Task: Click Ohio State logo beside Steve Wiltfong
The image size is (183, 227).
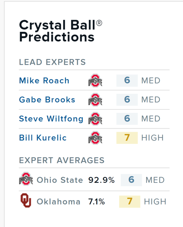Action: pos(95,119)
